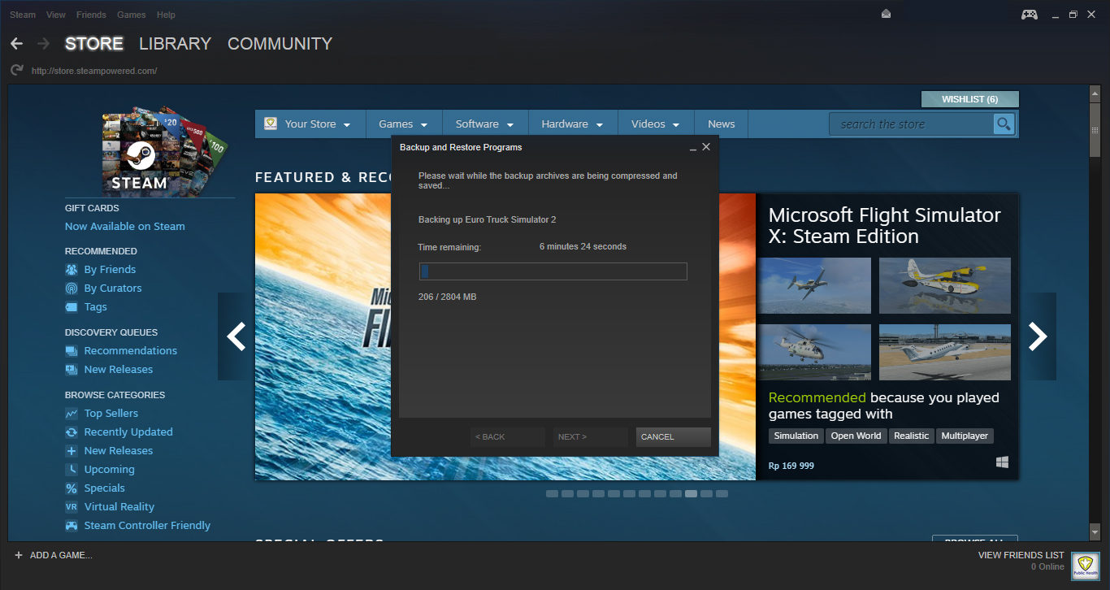This screenshot has height=590, width=1110.
Task: Click View Friends List
Action: click(1021, 555)
